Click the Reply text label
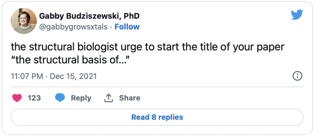The width and height of the screenshot is (315, 137). tap(81, 98)
